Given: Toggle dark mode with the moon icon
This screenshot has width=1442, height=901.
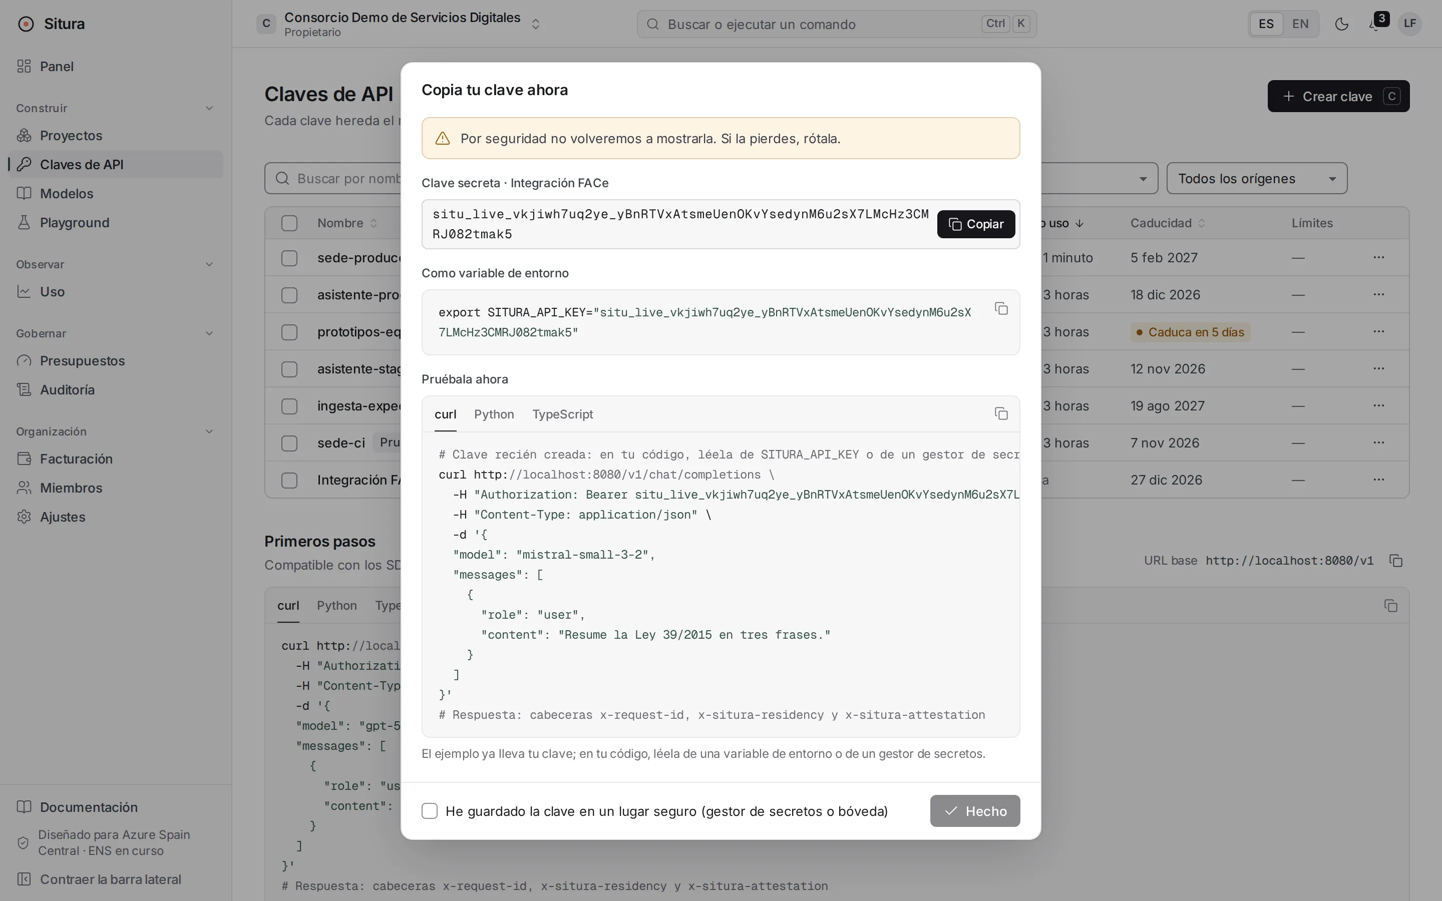Looking at the screenshot, I should tap(1341, 24).
